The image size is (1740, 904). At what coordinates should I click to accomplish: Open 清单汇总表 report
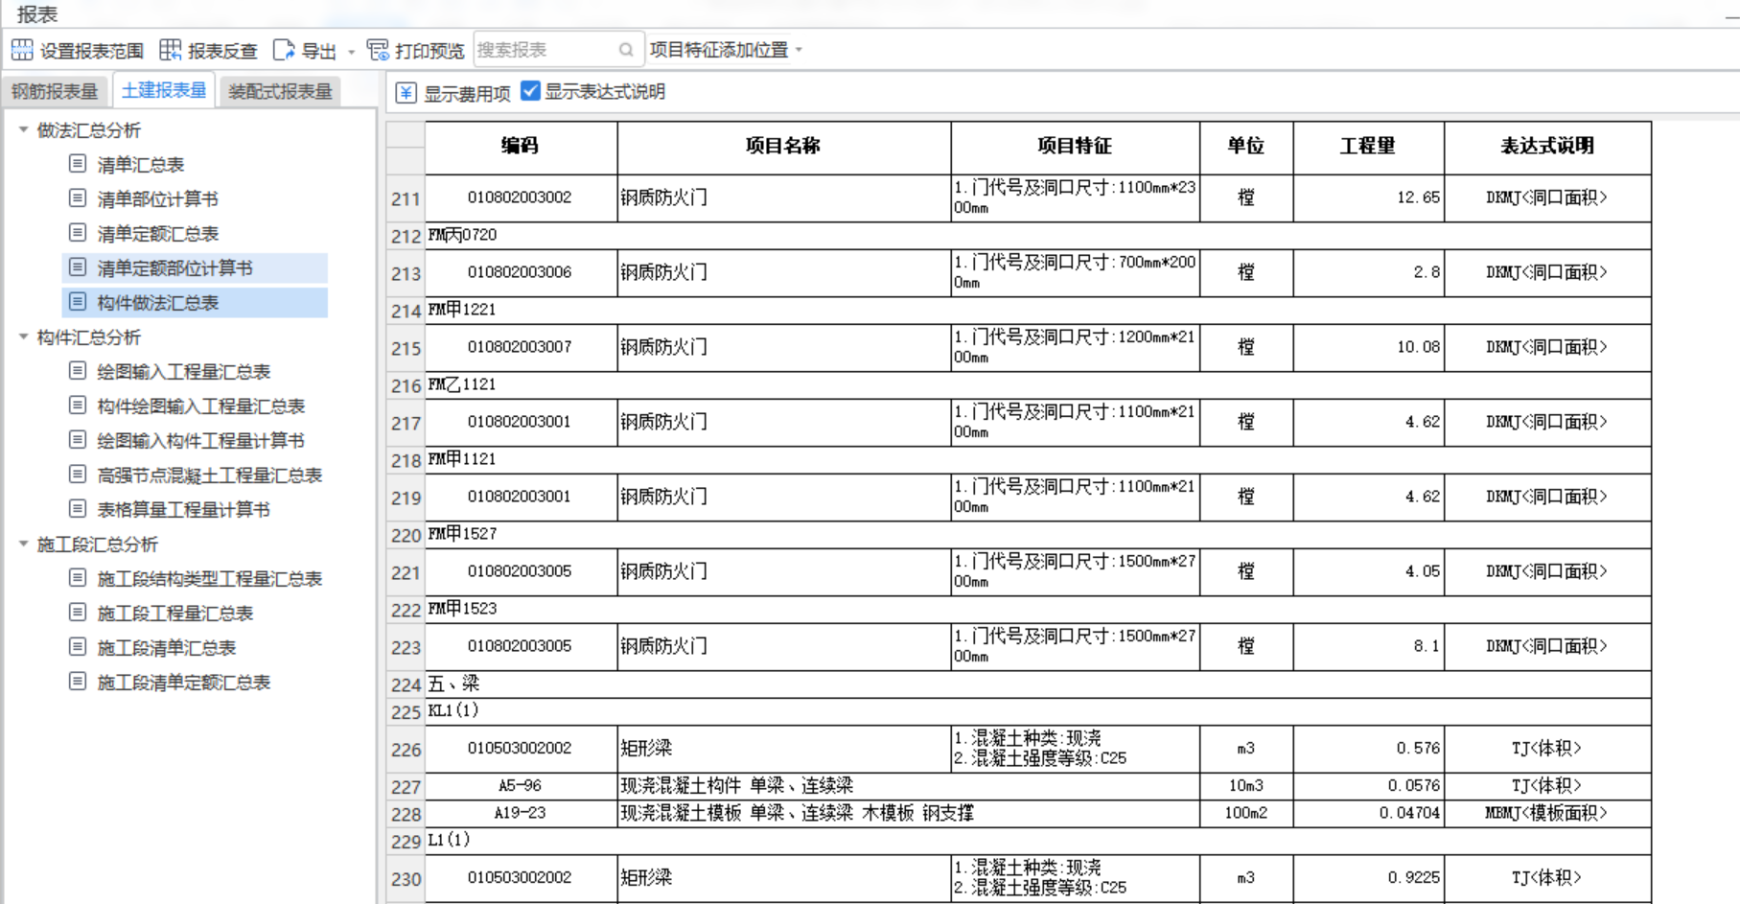point(141,165)
